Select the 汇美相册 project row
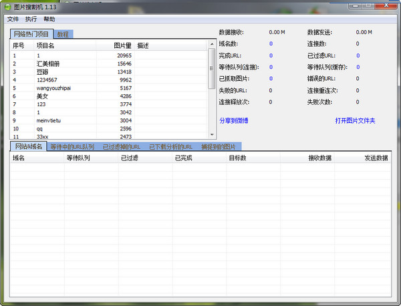The height and width of the screenshot is (306, 401). 109,63
